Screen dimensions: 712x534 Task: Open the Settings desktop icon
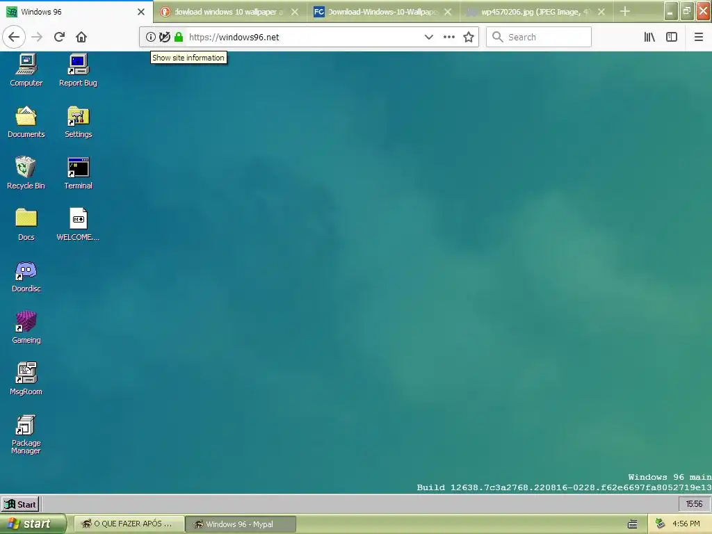tap(78, 122)
